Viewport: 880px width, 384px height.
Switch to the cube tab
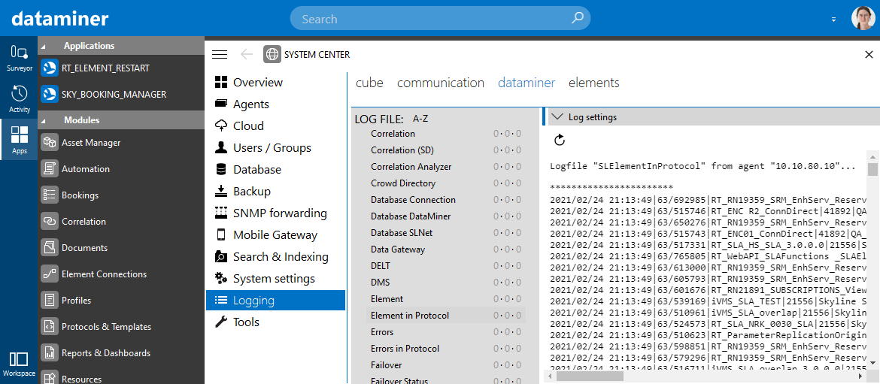coord(369,83)
